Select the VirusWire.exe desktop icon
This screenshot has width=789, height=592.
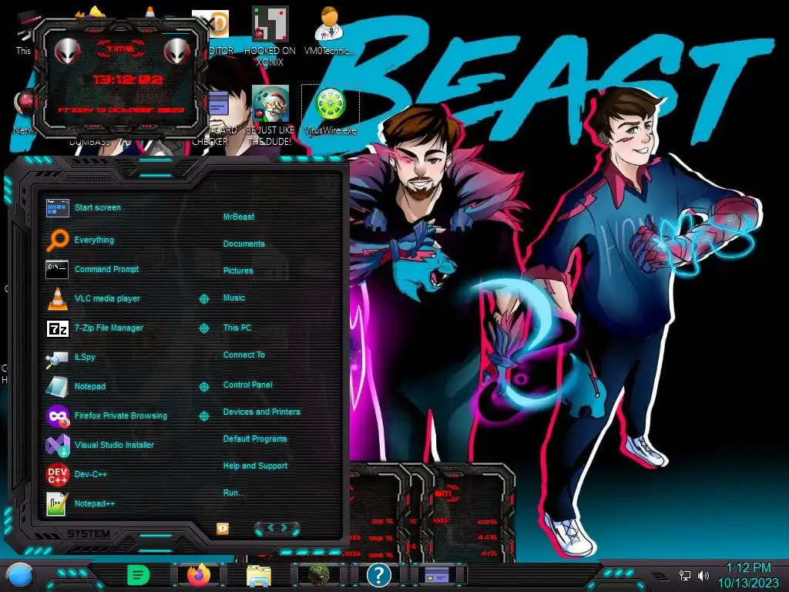tap(330, 111)
